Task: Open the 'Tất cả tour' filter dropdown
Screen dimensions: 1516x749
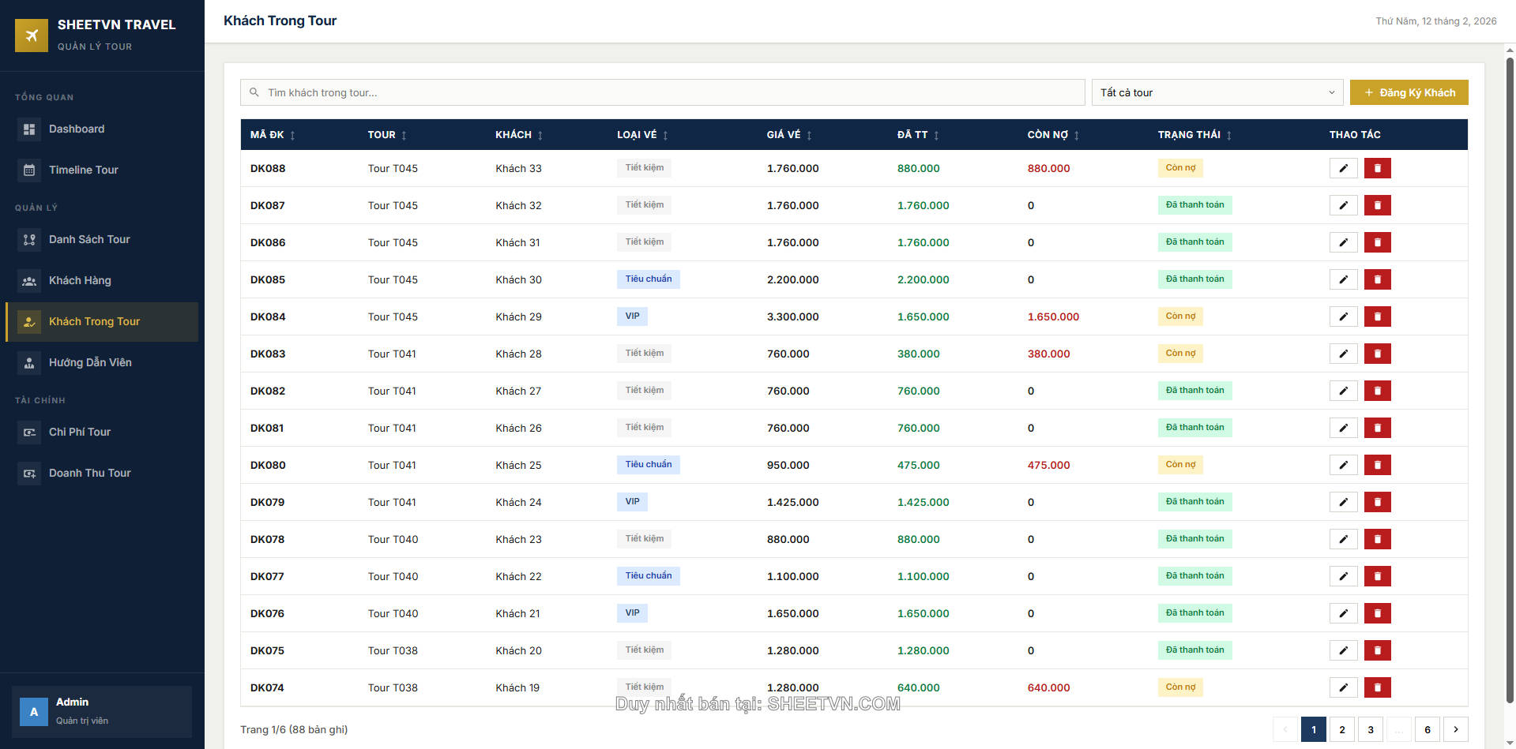Action: pyautogui.click(x=1217, y=92)
